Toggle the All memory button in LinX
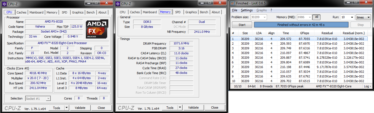374x113 pixels. (x=317, y=17)
